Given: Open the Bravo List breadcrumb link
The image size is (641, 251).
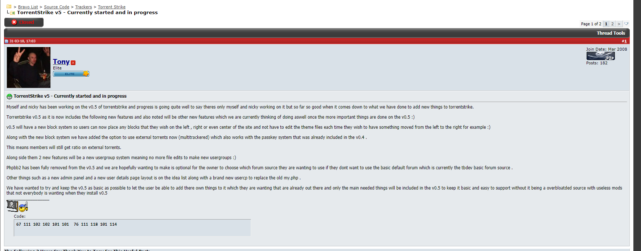Looking at the screenshot, I should (x=28, y=7).
